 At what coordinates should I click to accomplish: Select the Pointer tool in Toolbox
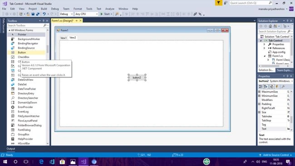(x=26, y=35)
